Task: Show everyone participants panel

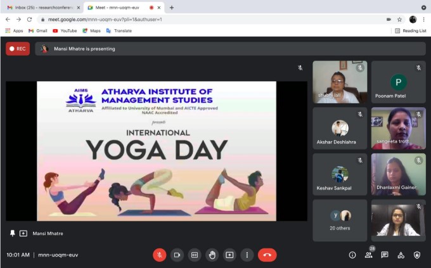Action: click(x=369, y=255)
